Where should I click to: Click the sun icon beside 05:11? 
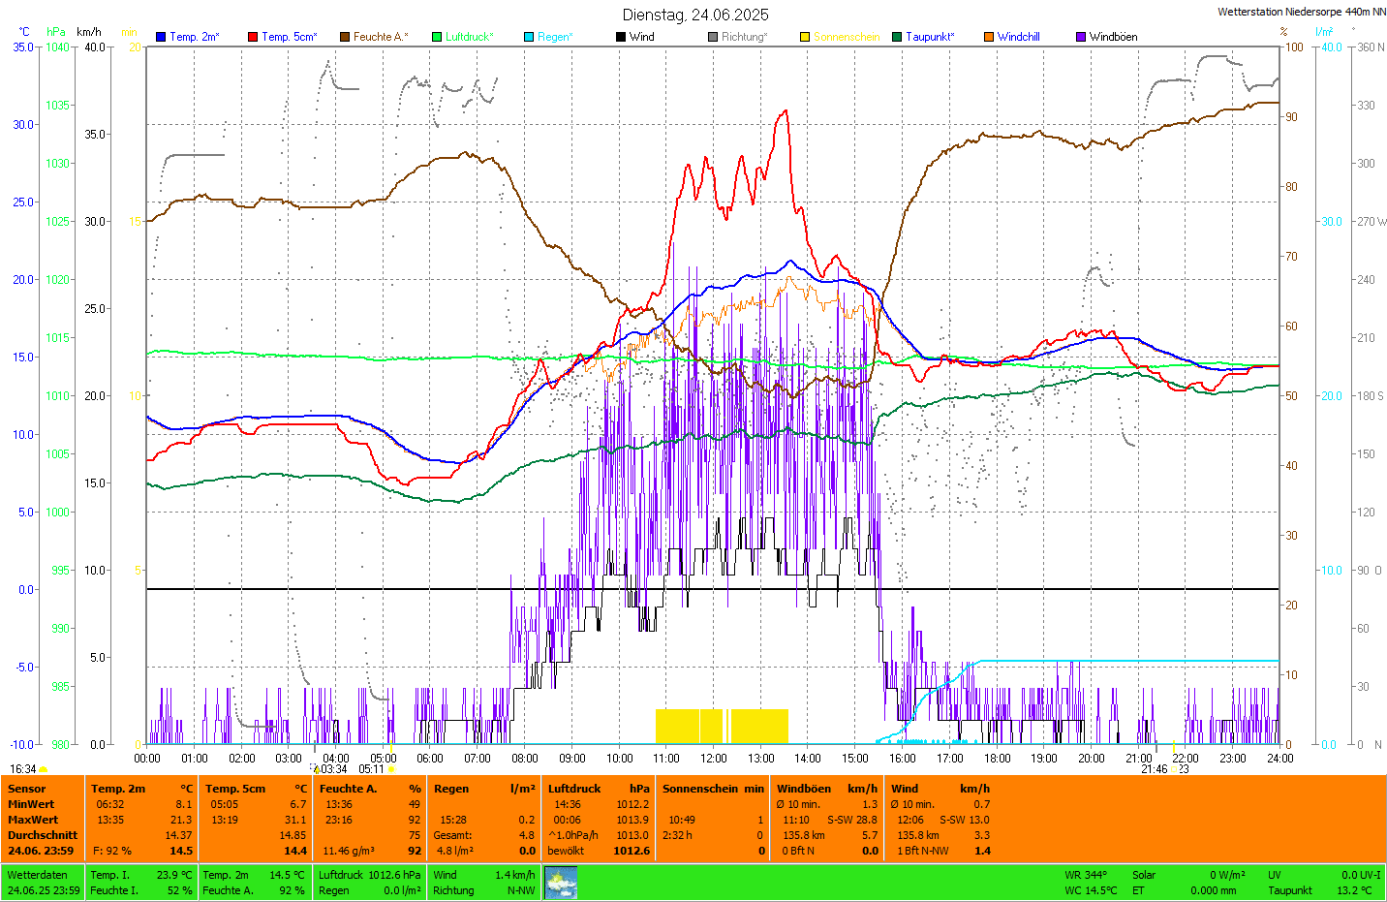(391, 769)
